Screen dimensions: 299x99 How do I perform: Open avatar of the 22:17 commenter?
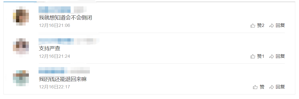tap(21, 78)
